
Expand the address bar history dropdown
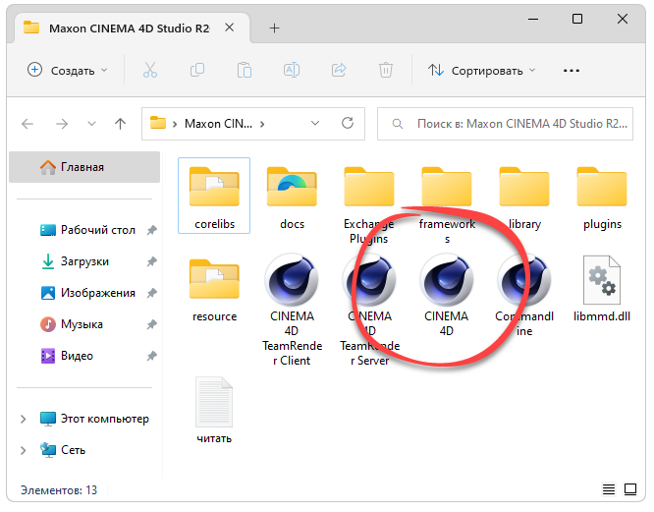point(315,123)
